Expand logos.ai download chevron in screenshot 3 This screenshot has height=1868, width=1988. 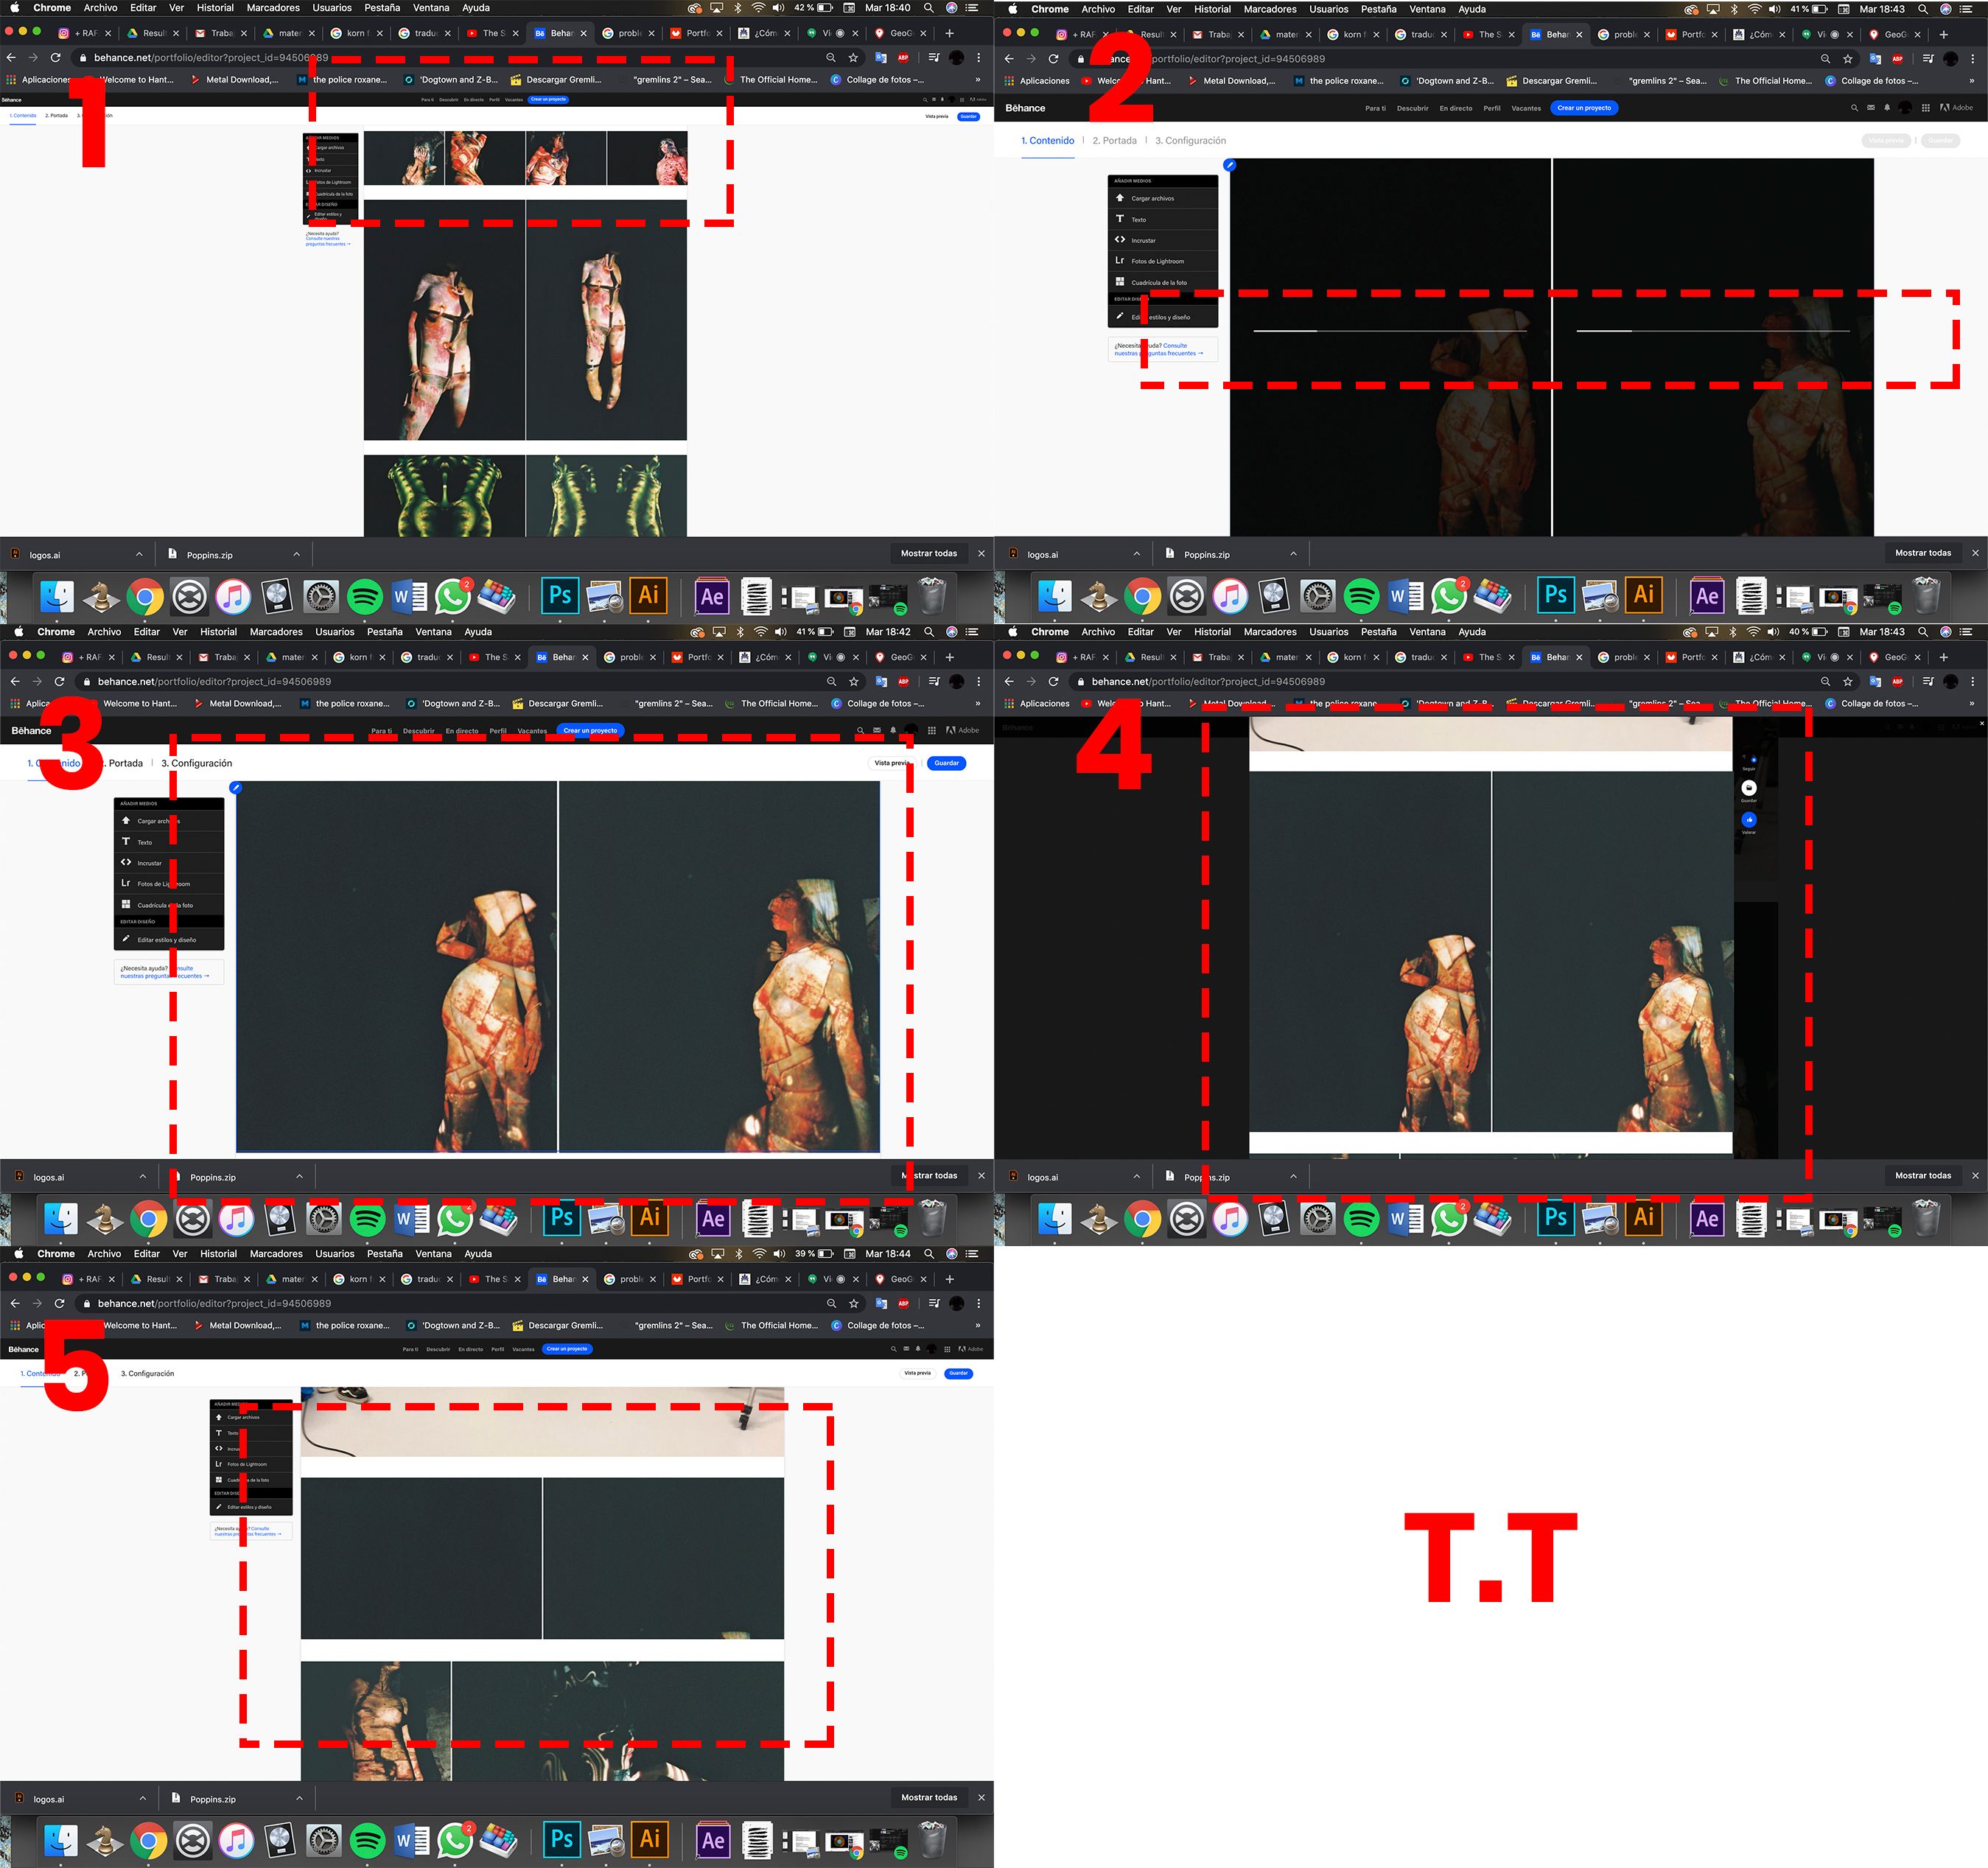coord(143,1176)
